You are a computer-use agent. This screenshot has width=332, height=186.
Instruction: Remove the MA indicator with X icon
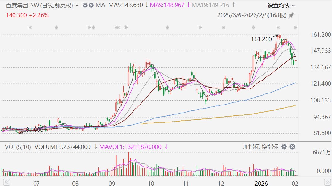pyautogui.click(x=92, y=5)
